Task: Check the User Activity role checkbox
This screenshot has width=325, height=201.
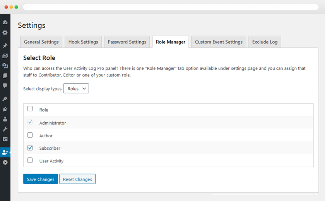Action: (x=30, y=160)
